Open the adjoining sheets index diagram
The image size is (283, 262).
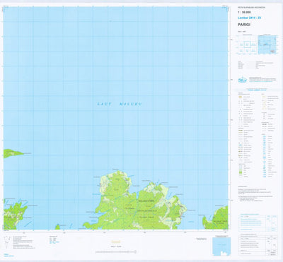tap(247, 44)
